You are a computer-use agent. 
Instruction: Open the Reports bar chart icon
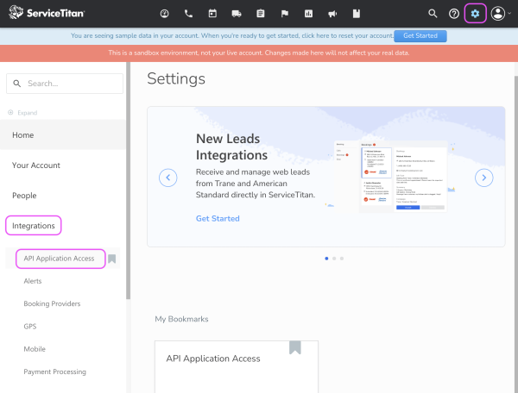pos(309,14)
